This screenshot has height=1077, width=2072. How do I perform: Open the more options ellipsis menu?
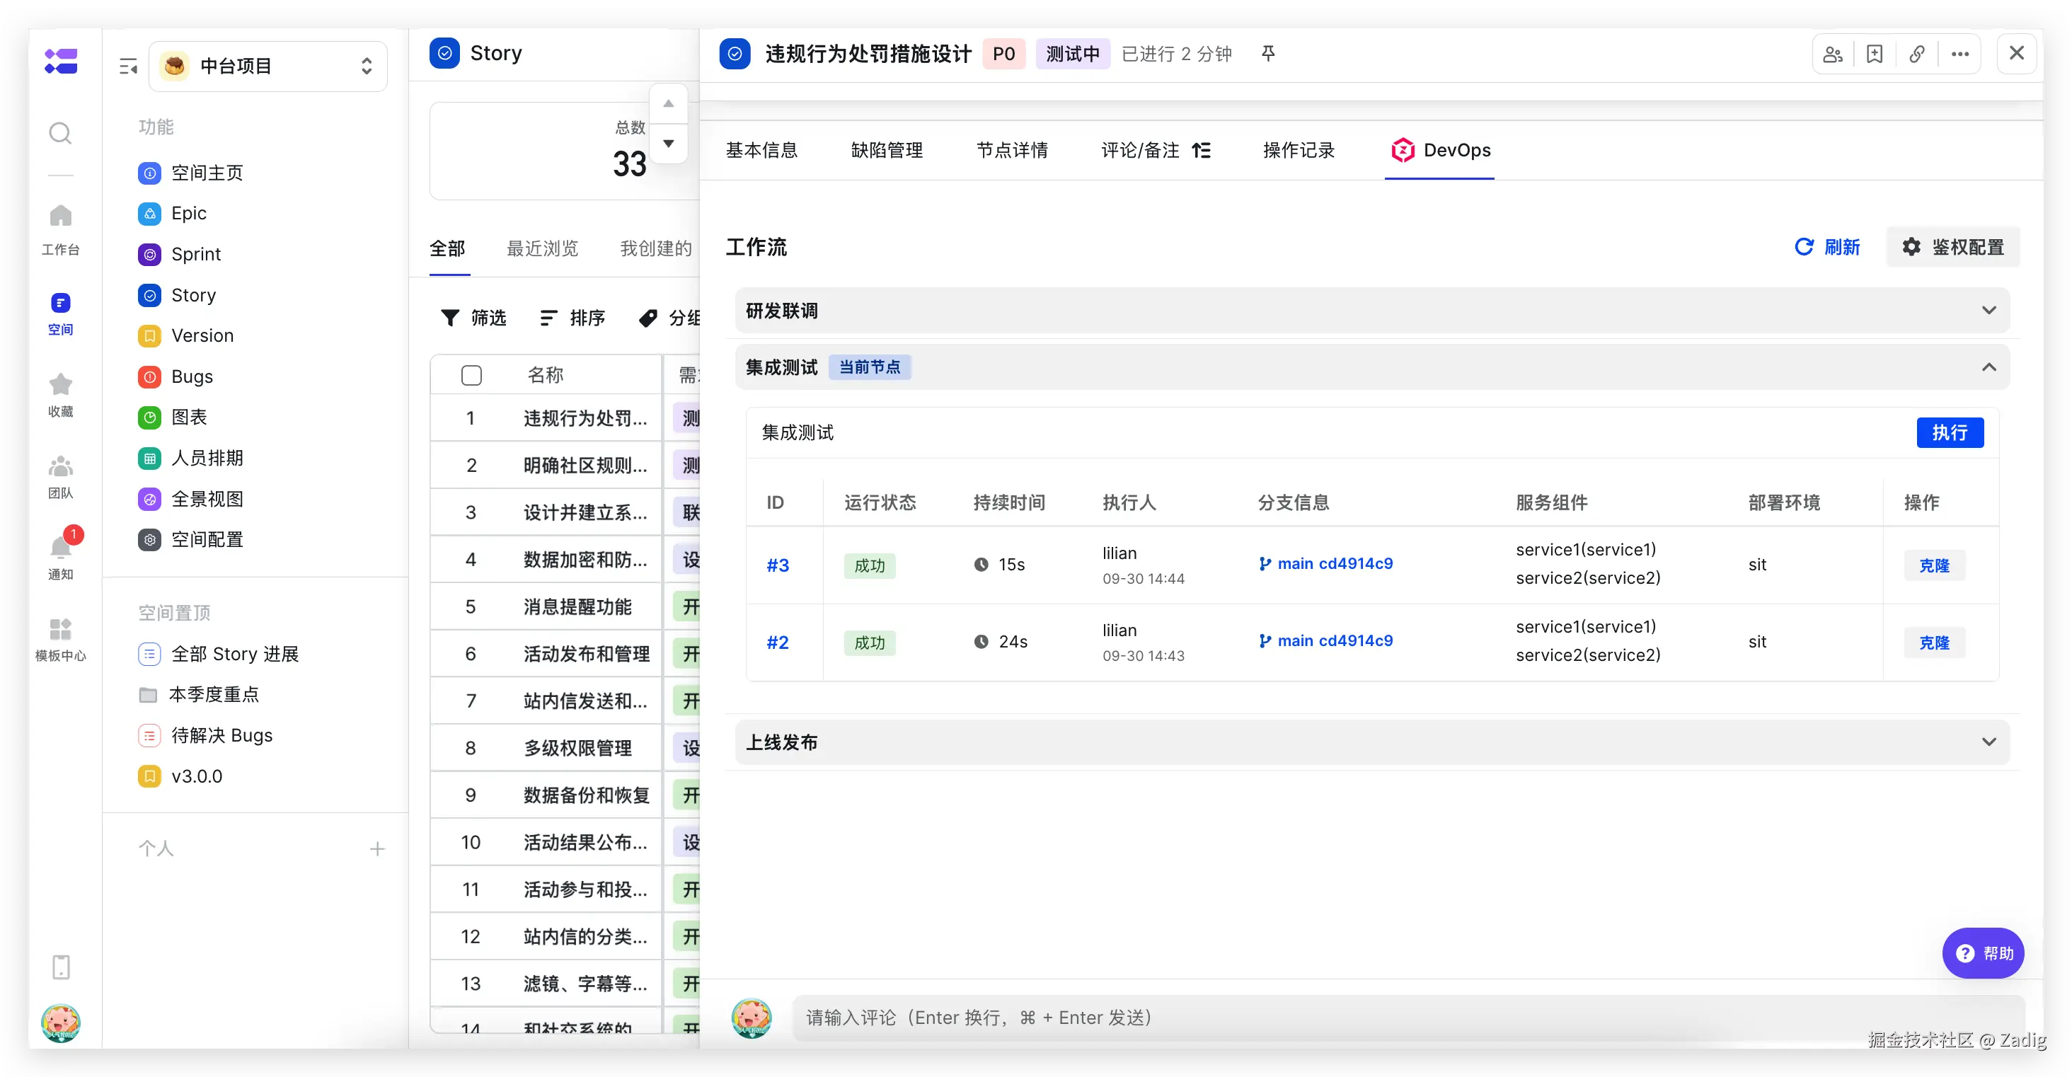(x=1959, y=54)
